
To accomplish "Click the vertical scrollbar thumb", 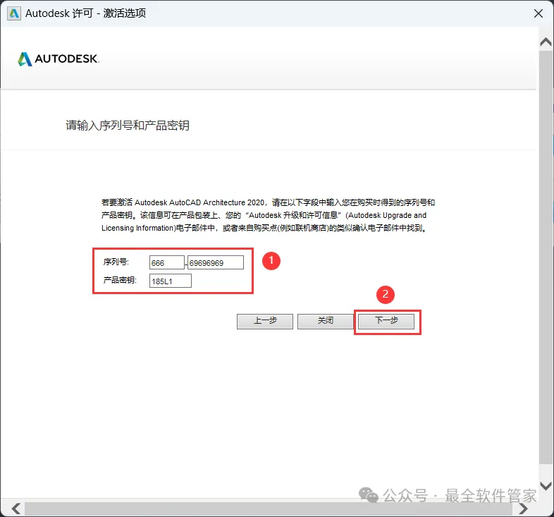I will click(x=546, y=257).
